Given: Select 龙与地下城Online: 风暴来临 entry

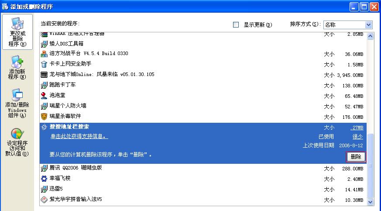Looking at the screenshot, I should pos(102,74).
